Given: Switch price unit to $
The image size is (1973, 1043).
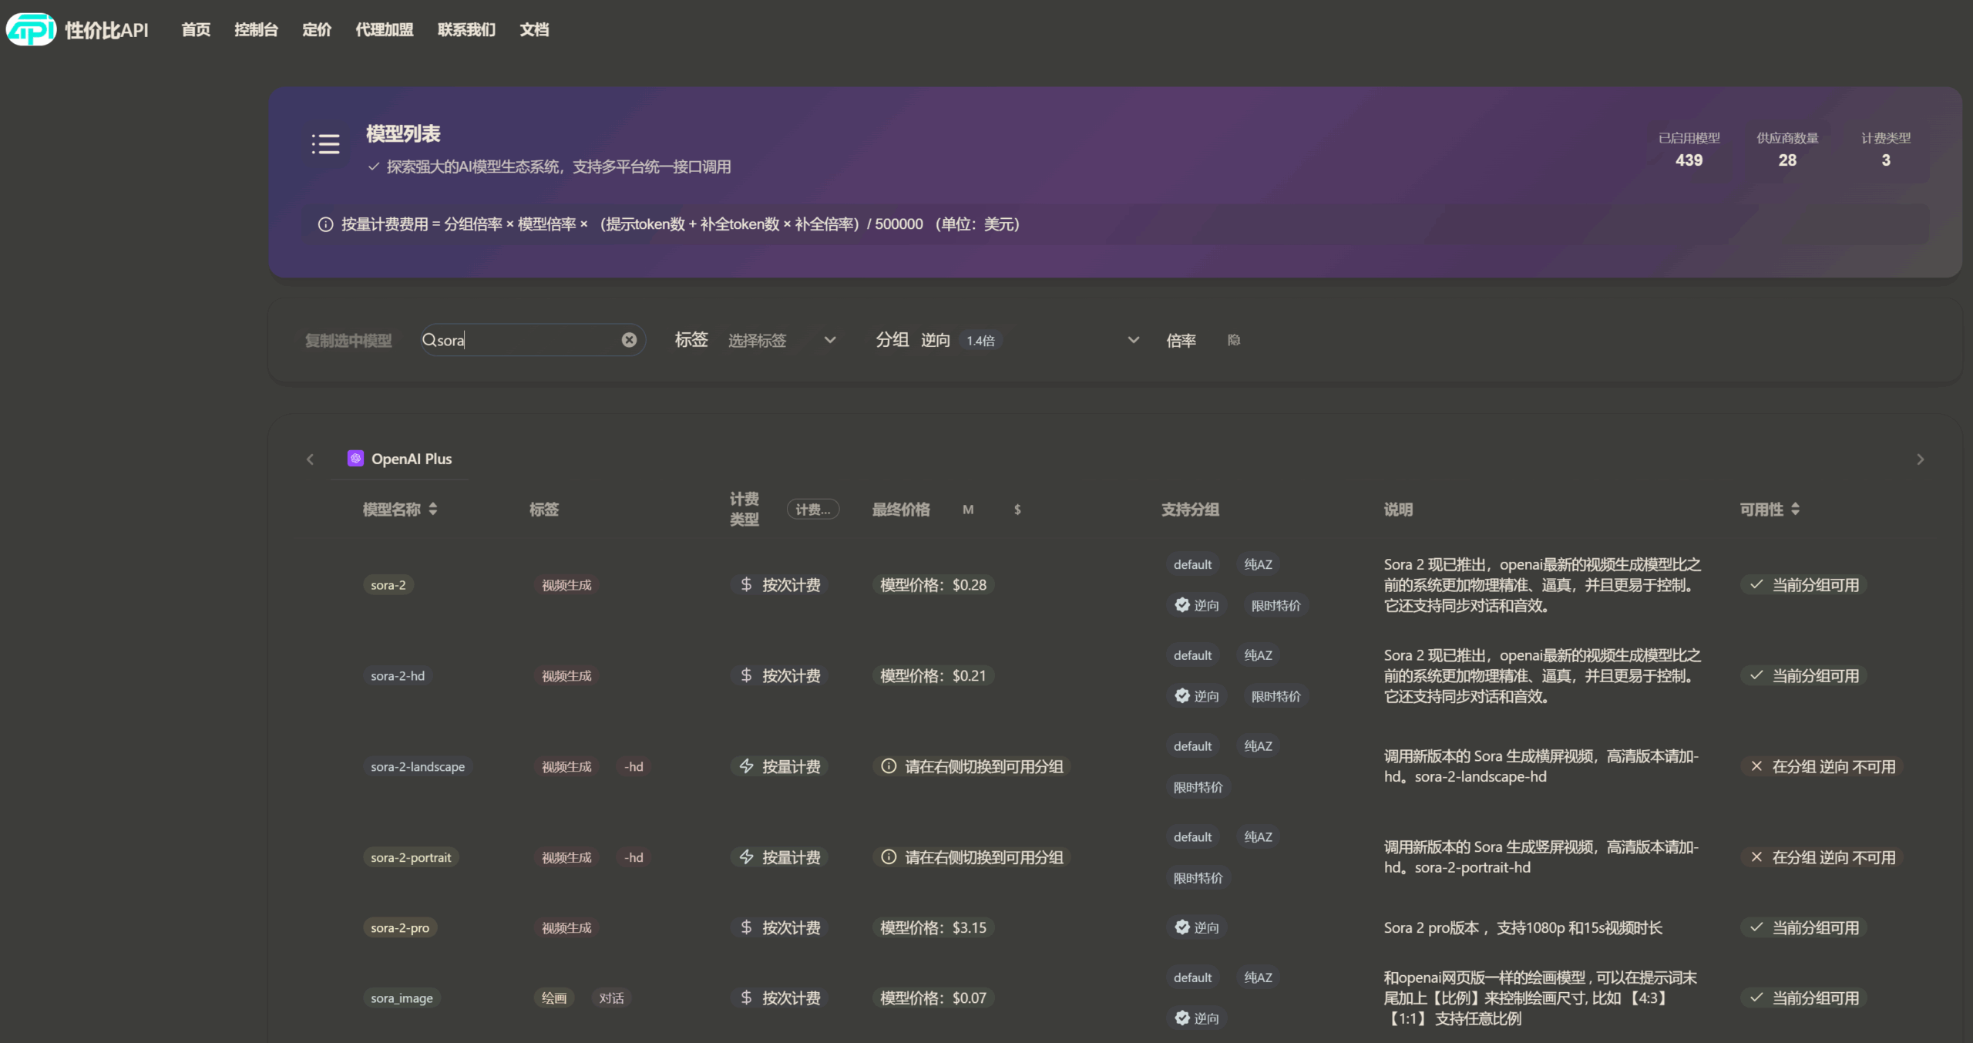Looking at the screenshot, I should click(1017, 509).
